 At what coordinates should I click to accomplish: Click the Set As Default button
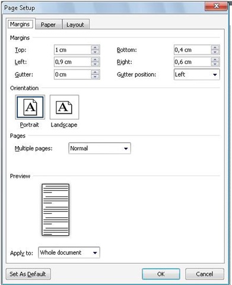(x=28, y=274)
